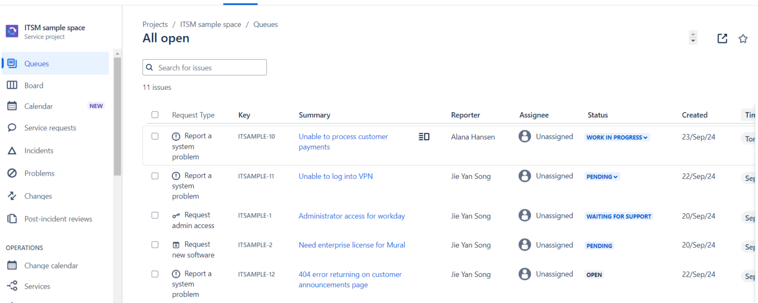Expand the PENDING status dropdown for ITSAMPLE-11
This screenshot has height=303, width=758.
pyautogui.click(x=602, y=176)
